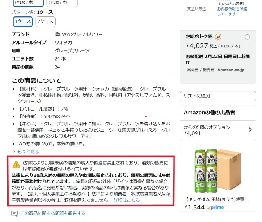Click the orange chevron before もっと見る
This screenshot has height=222, width=262.
[x=14, y=152]
